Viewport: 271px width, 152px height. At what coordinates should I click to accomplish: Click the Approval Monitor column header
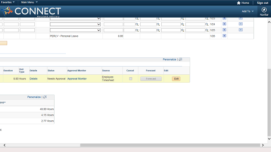click(77, 71)
